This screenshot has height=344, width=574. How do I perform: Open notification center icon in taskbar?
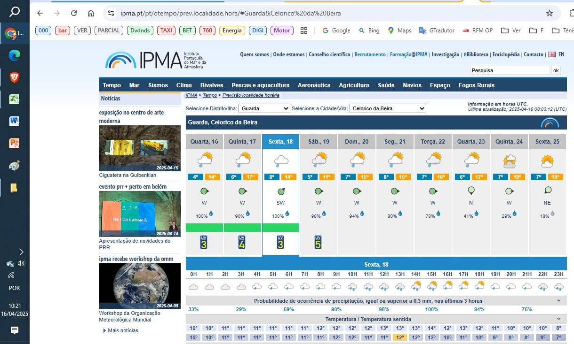coord(15,330)
